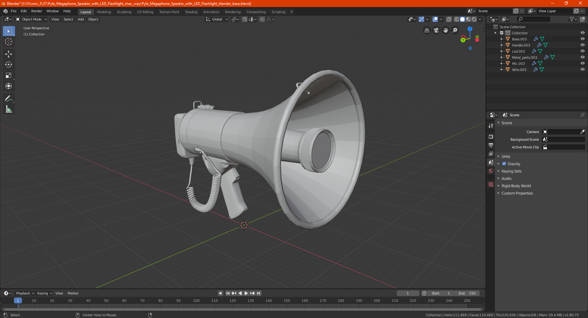Expand the Base.003 tree item
Screen dimensions: 588x318
tap(502, 39)
